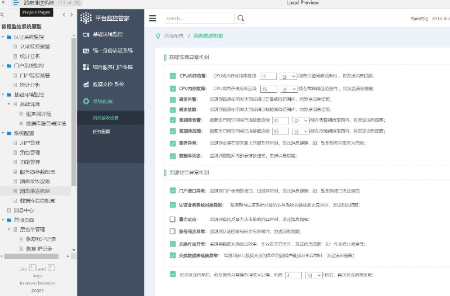Click the hamburger menu icon beside search
This screenshot has width=450, height=296.
152,19
